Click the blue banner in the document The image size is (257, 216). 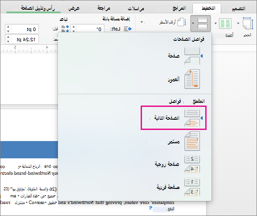coord(29,149)
